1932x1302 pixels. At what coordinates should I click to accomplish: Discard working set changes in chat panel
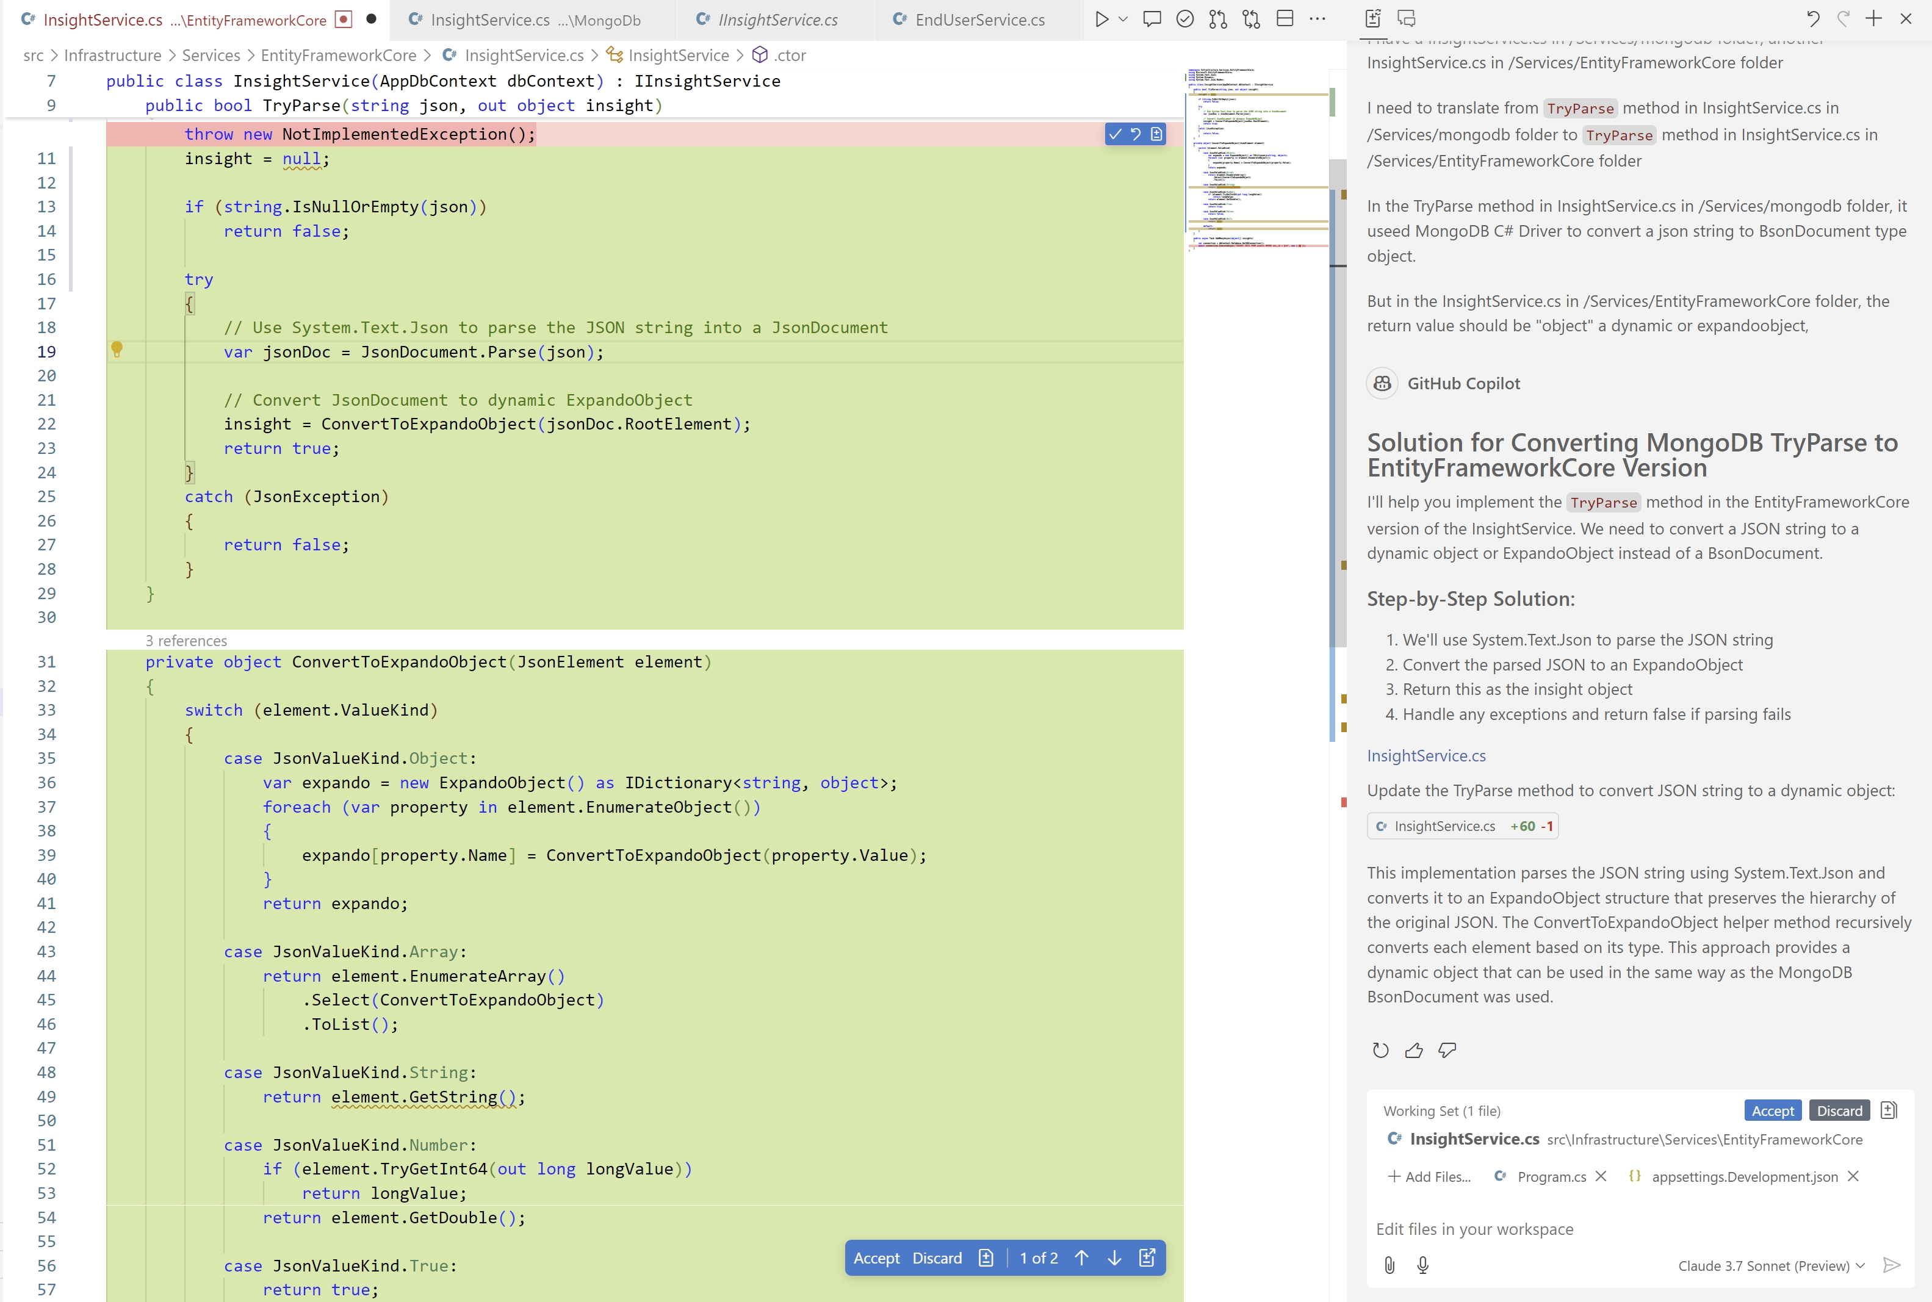[x=1840, y=1111]
